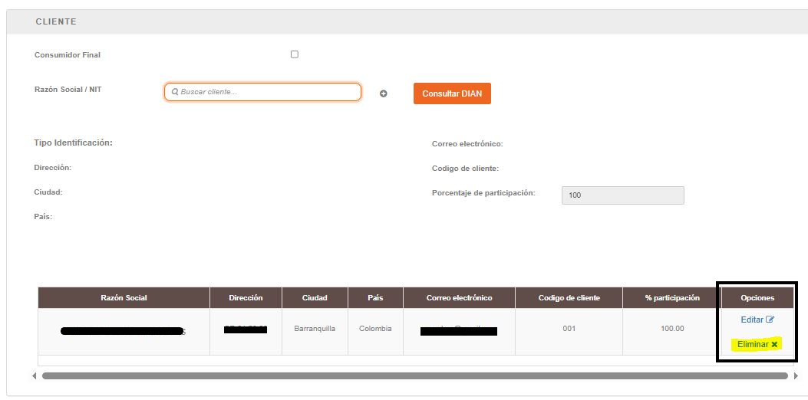The image size is (808, 400).
Task: Click the horizontal scrollbar thumb
Action: coord(415,375)
